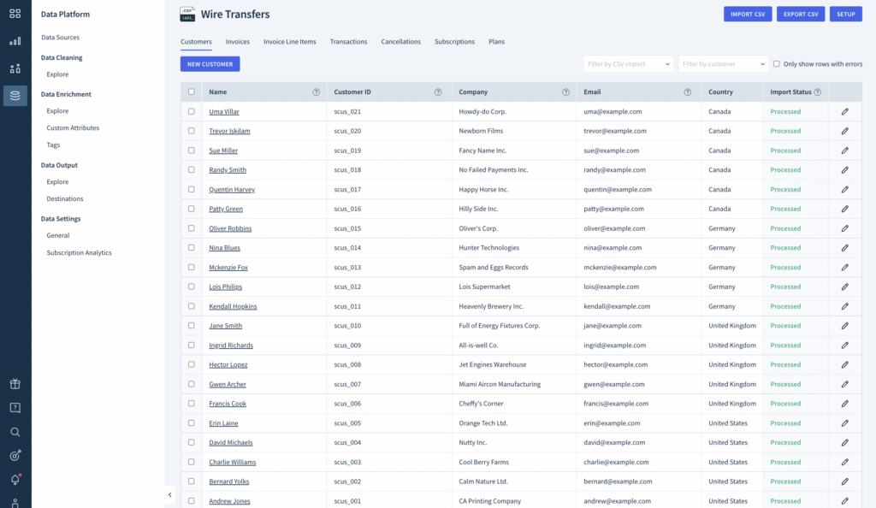Open the Patty Green customer link
876x508 pixels.
[226, 209]
